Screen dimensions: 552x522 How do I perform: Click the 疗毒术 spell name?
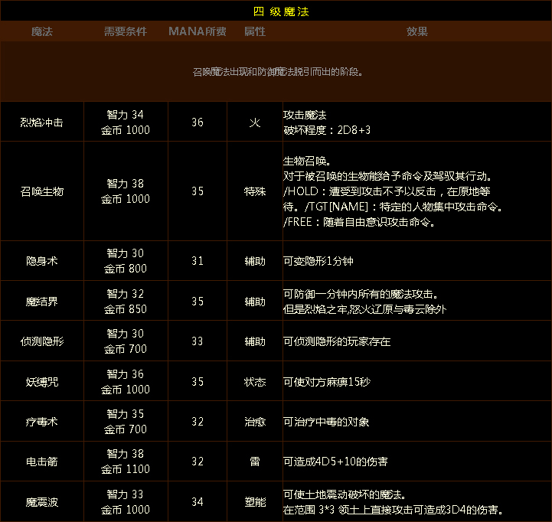[x=41, y=422]
